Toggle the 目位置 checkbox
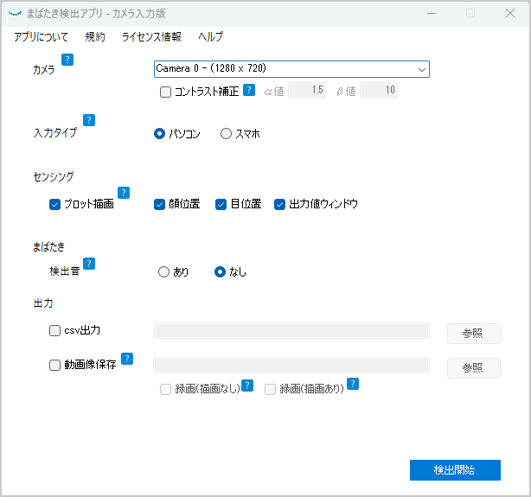531x497 pixels. tap(221, 205)
